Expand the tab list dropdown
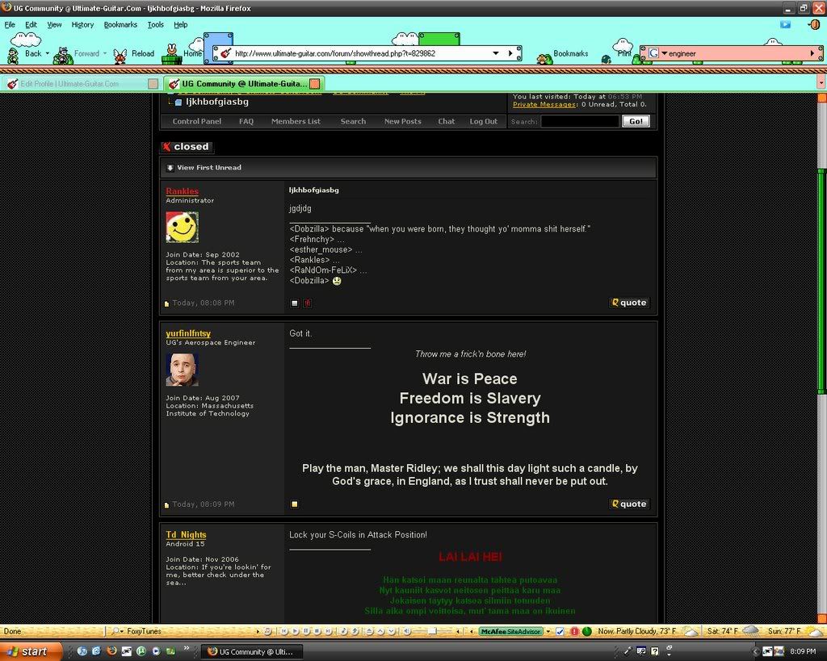The width and height of the screenshot is (827, 661). [x=821, y=83]
